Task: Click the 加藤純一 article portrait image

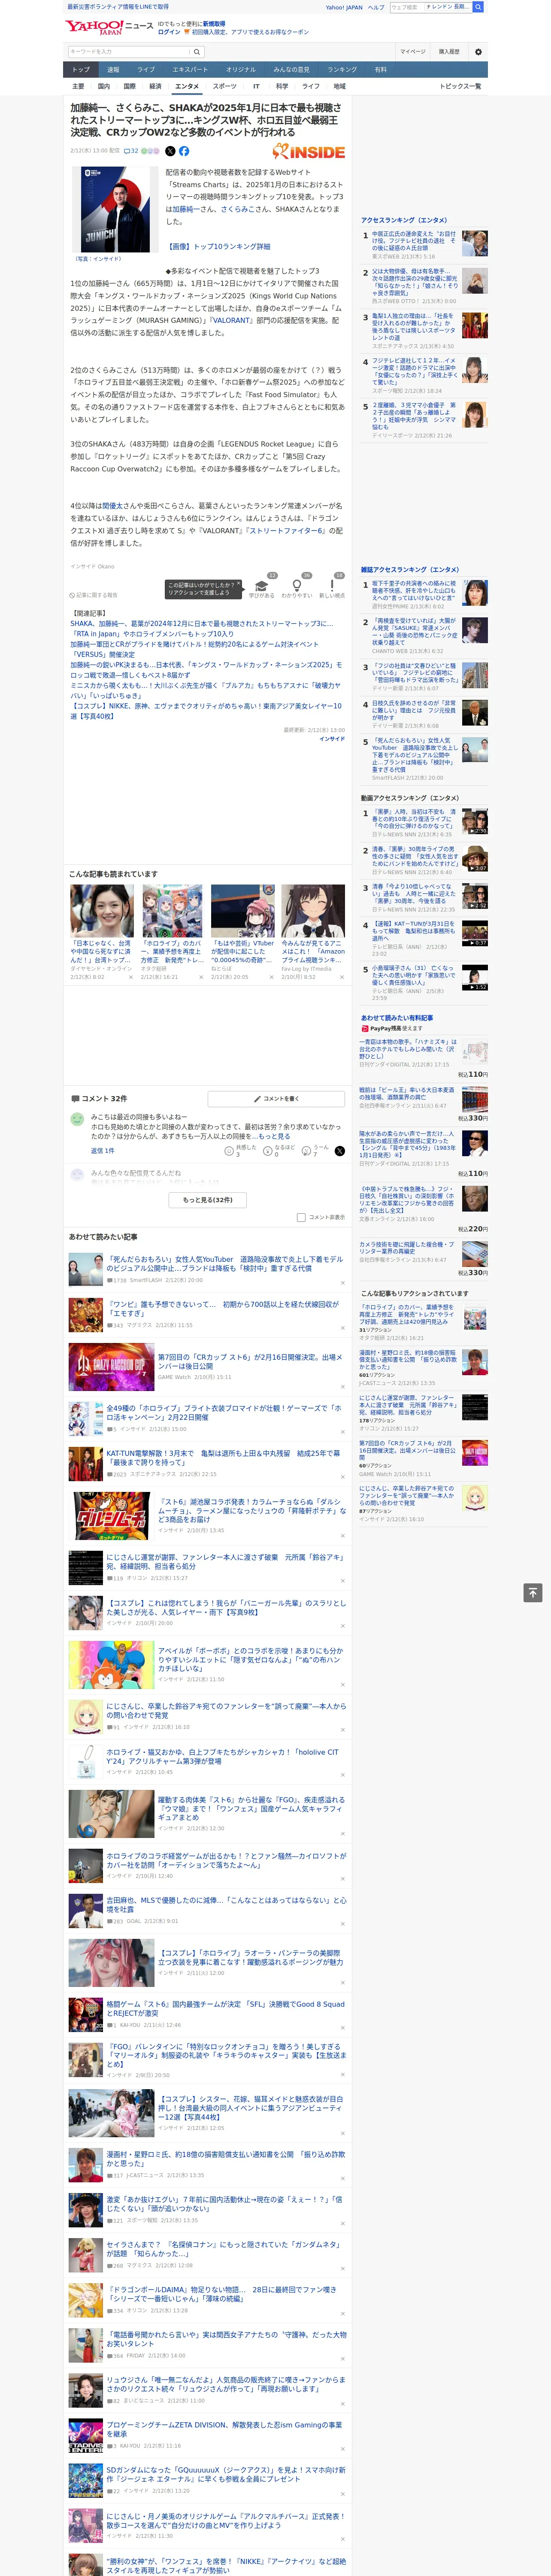Action: point(114,209)
